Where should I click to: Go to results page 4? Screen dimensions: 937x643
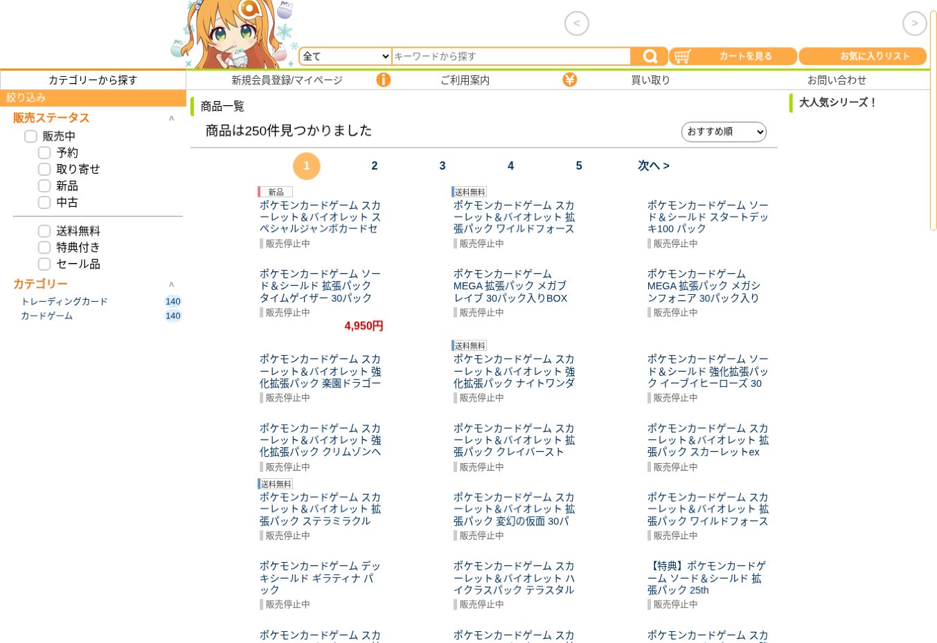point(510,166)
